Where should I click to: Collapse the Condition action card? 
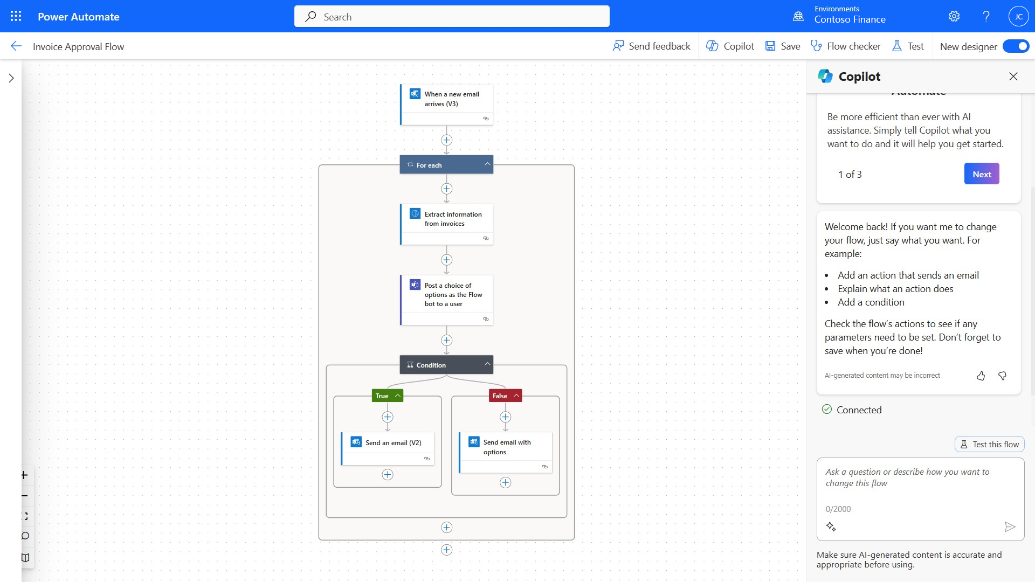pyautogui.click(x=487, y=364)
